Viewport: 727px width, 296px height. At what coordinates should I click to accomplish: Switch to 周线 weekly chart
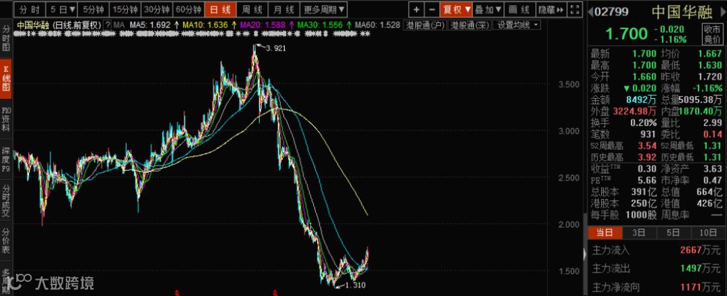click(x=252, y=9)
